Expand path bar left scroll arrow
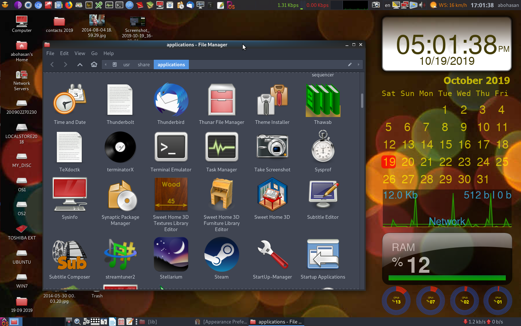The width and height of the screenshot is (521, 326). pos(106,64)
